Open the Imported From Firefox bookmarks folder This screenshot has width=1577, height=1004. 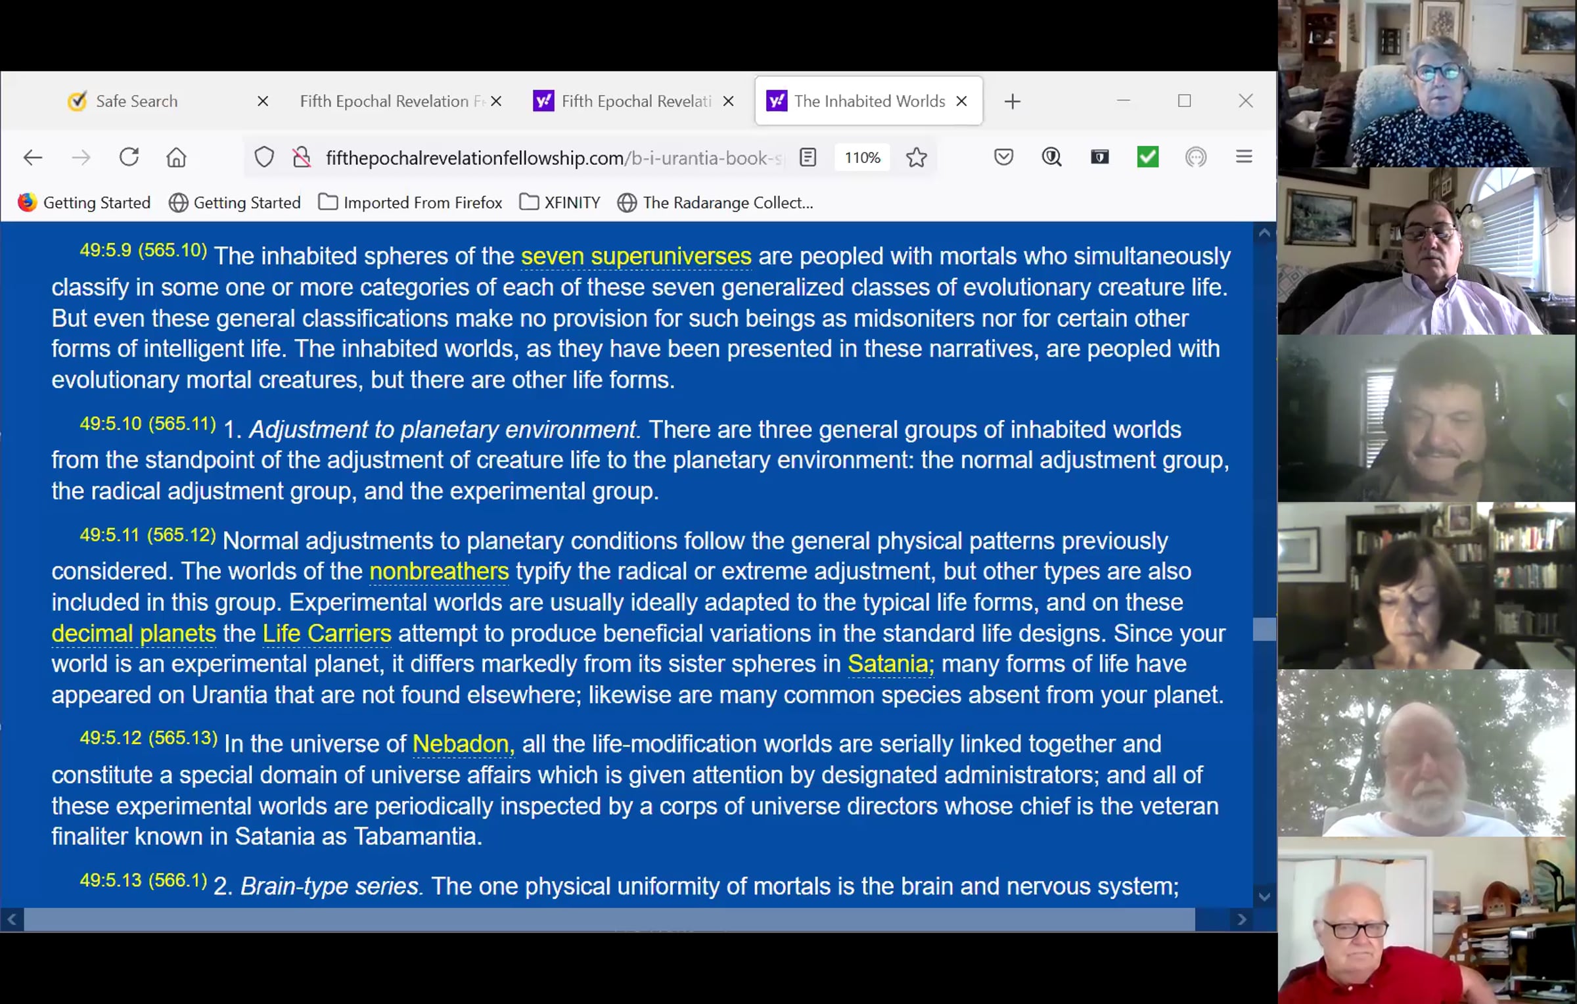coord(410,202)
